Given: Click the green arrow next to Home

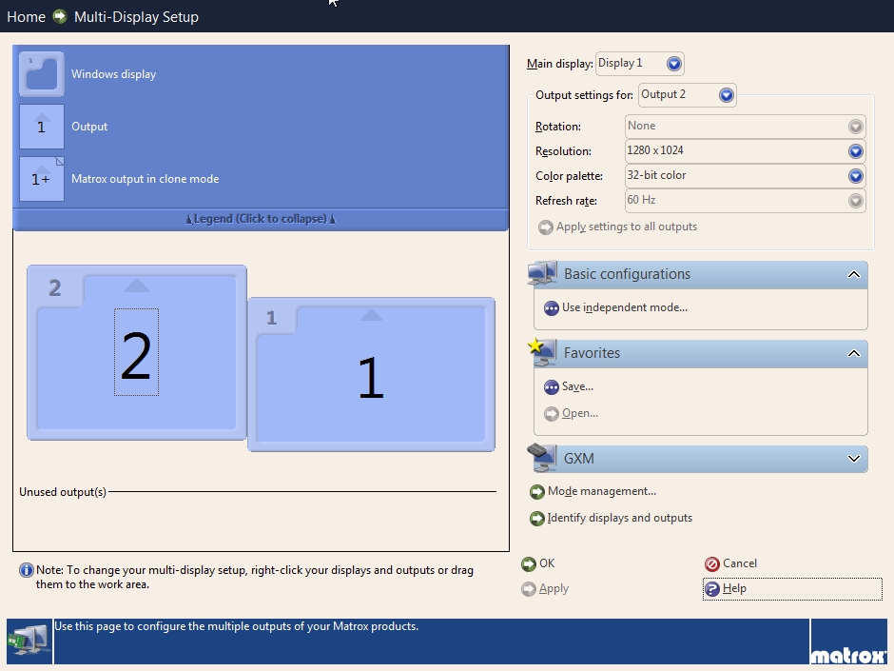Looking at the screenshot, I should pos(60,16).
